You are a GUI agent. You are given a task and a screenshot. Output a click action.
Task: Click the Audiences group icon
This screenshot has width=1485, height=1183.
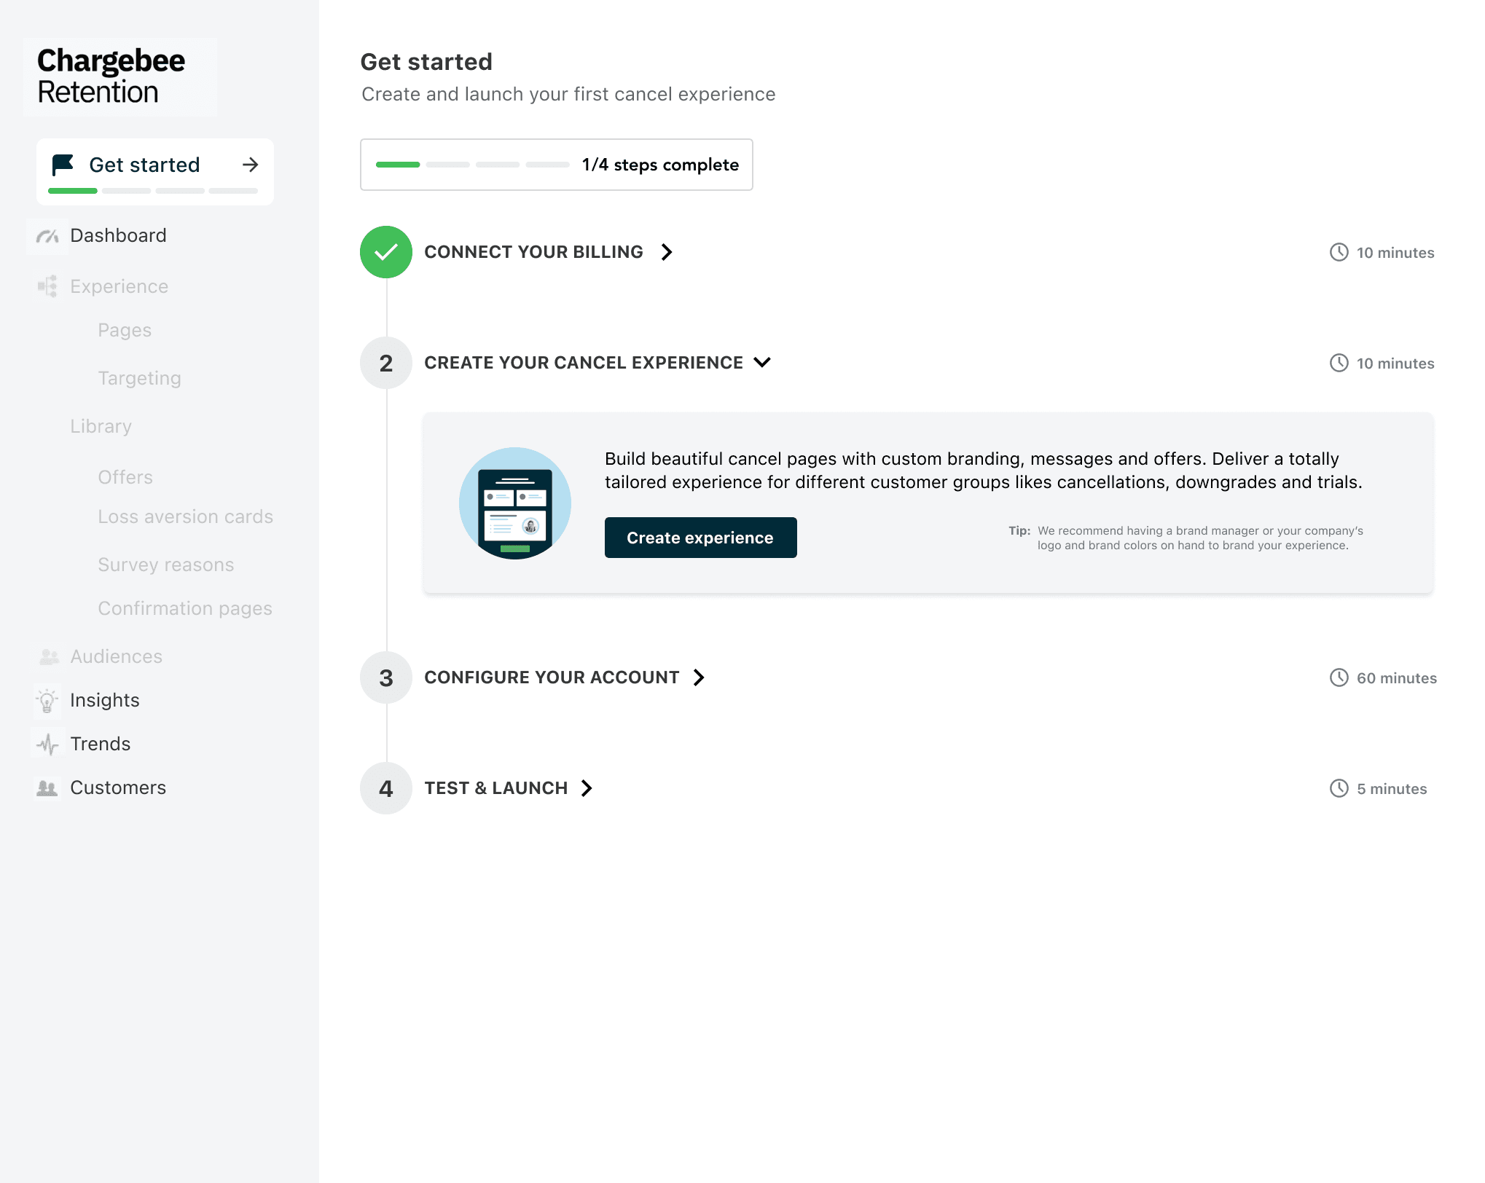coord(49,657)
